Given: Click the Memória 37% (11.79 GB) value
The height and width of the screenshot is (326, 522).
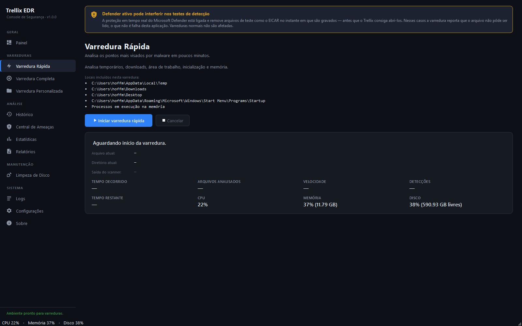Looking at the screenshot, I should click(320, 205).
